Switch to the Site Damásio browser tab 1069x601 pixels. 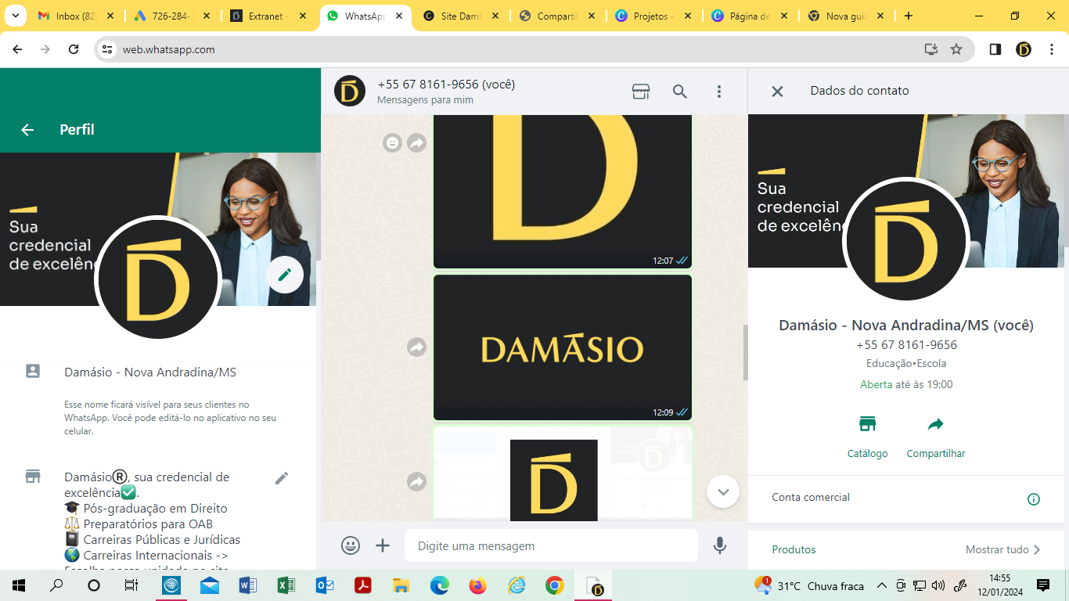461,16
